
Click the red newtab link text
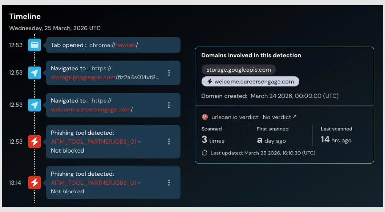(x=125, y=45)
